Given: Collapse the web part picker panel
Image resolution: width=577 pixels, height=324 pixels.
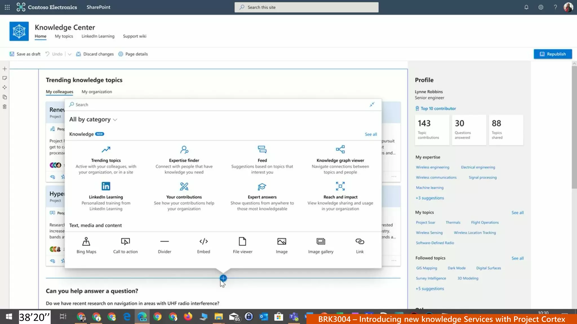Looking at the screenshot, I should [372, 105].
